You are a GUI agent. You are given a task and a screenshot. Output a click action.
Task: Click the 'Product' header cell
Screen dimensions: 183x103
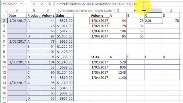(x=34, y=15)
